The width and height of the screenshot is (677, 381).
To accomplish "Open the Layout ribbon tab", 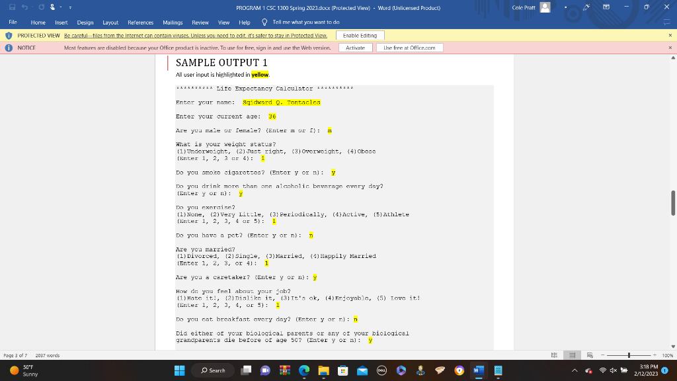I will (110, 22).
